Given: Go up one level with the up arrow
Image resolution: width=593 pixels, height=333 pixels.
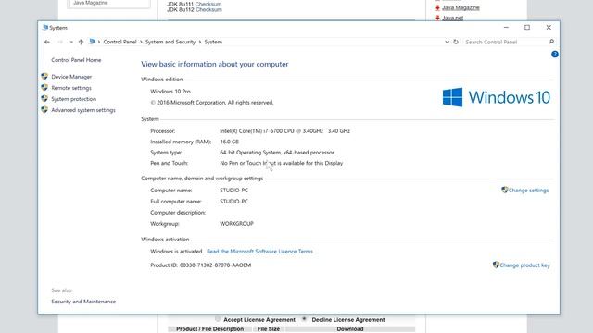Looking at the screenshot, I should [81, 42].
